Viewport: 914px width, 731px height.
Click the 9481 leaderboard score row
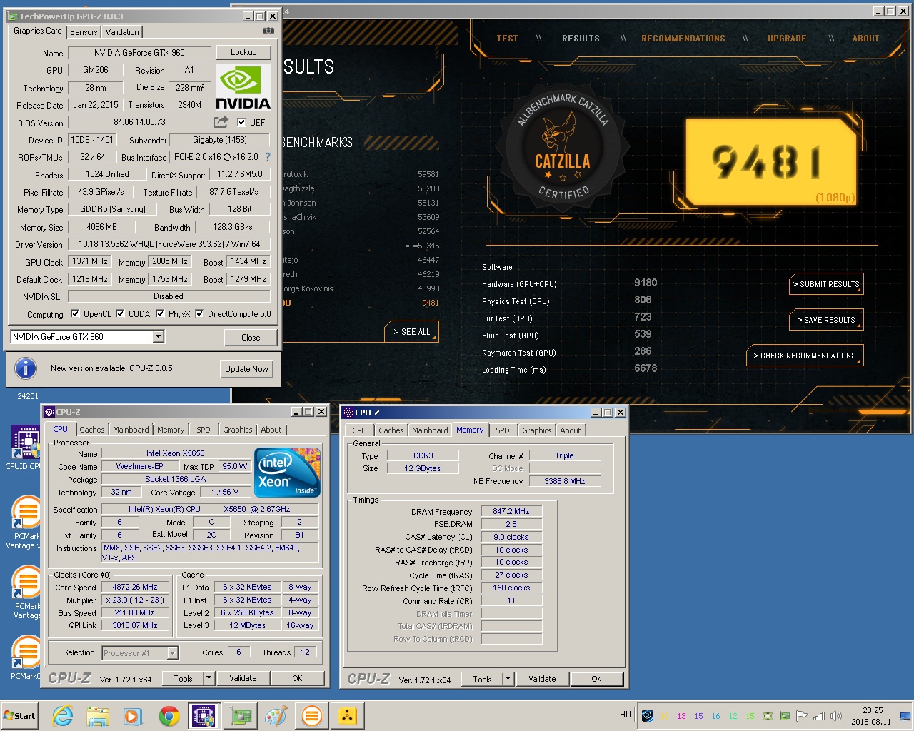pyautogui.click(x=360, y=303)
